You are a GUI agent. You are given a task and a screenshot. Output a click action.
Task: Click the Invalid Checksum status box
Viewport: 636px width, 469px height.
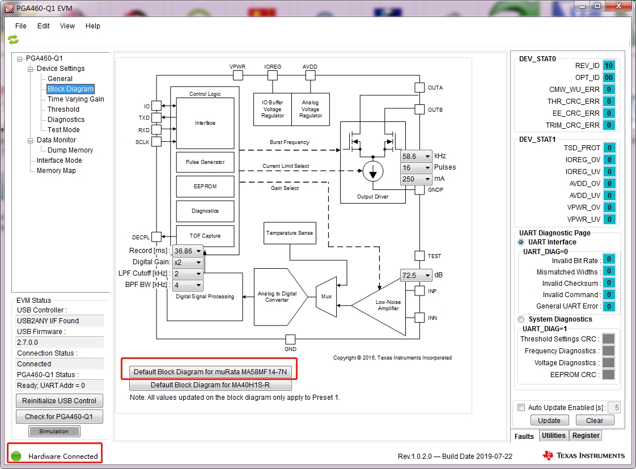(x=609, y=283)
